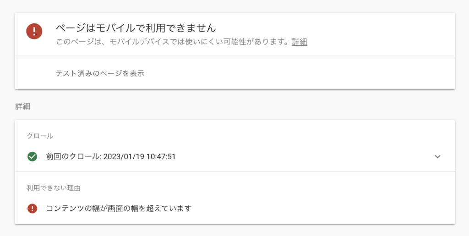Click the large red error icon

tap(34, 31)
